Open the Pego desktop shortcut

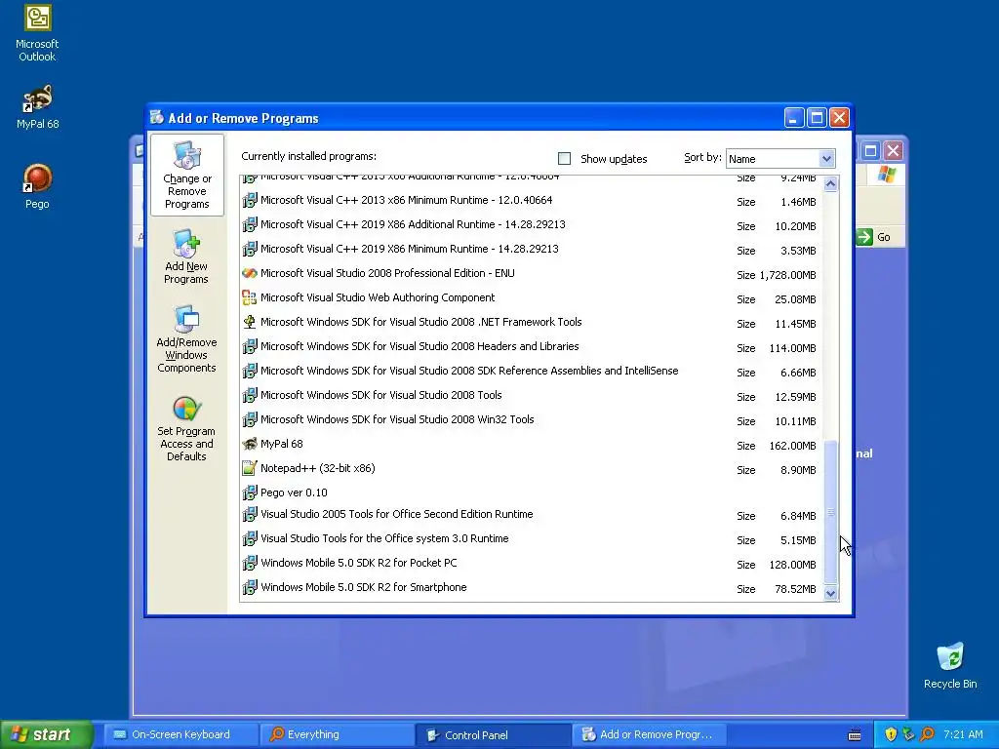[37, 186]
